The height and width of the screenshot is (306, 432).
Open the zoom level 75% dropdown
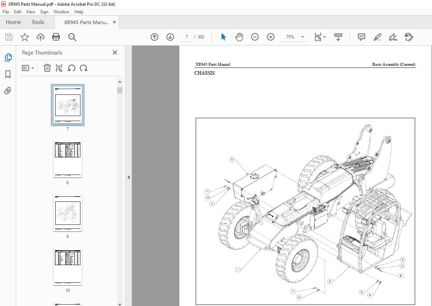(302, 37)
